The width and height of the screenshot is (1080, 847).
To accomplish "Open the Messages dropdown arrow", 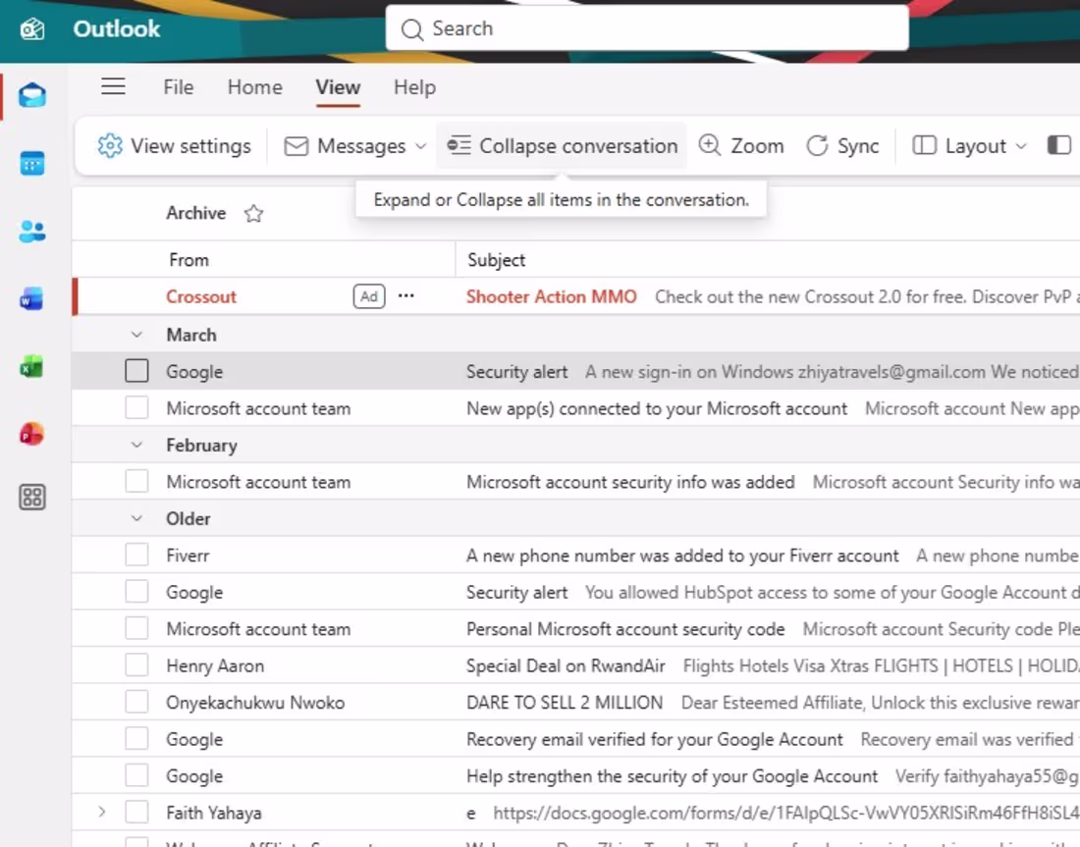I will pos(421,146).
